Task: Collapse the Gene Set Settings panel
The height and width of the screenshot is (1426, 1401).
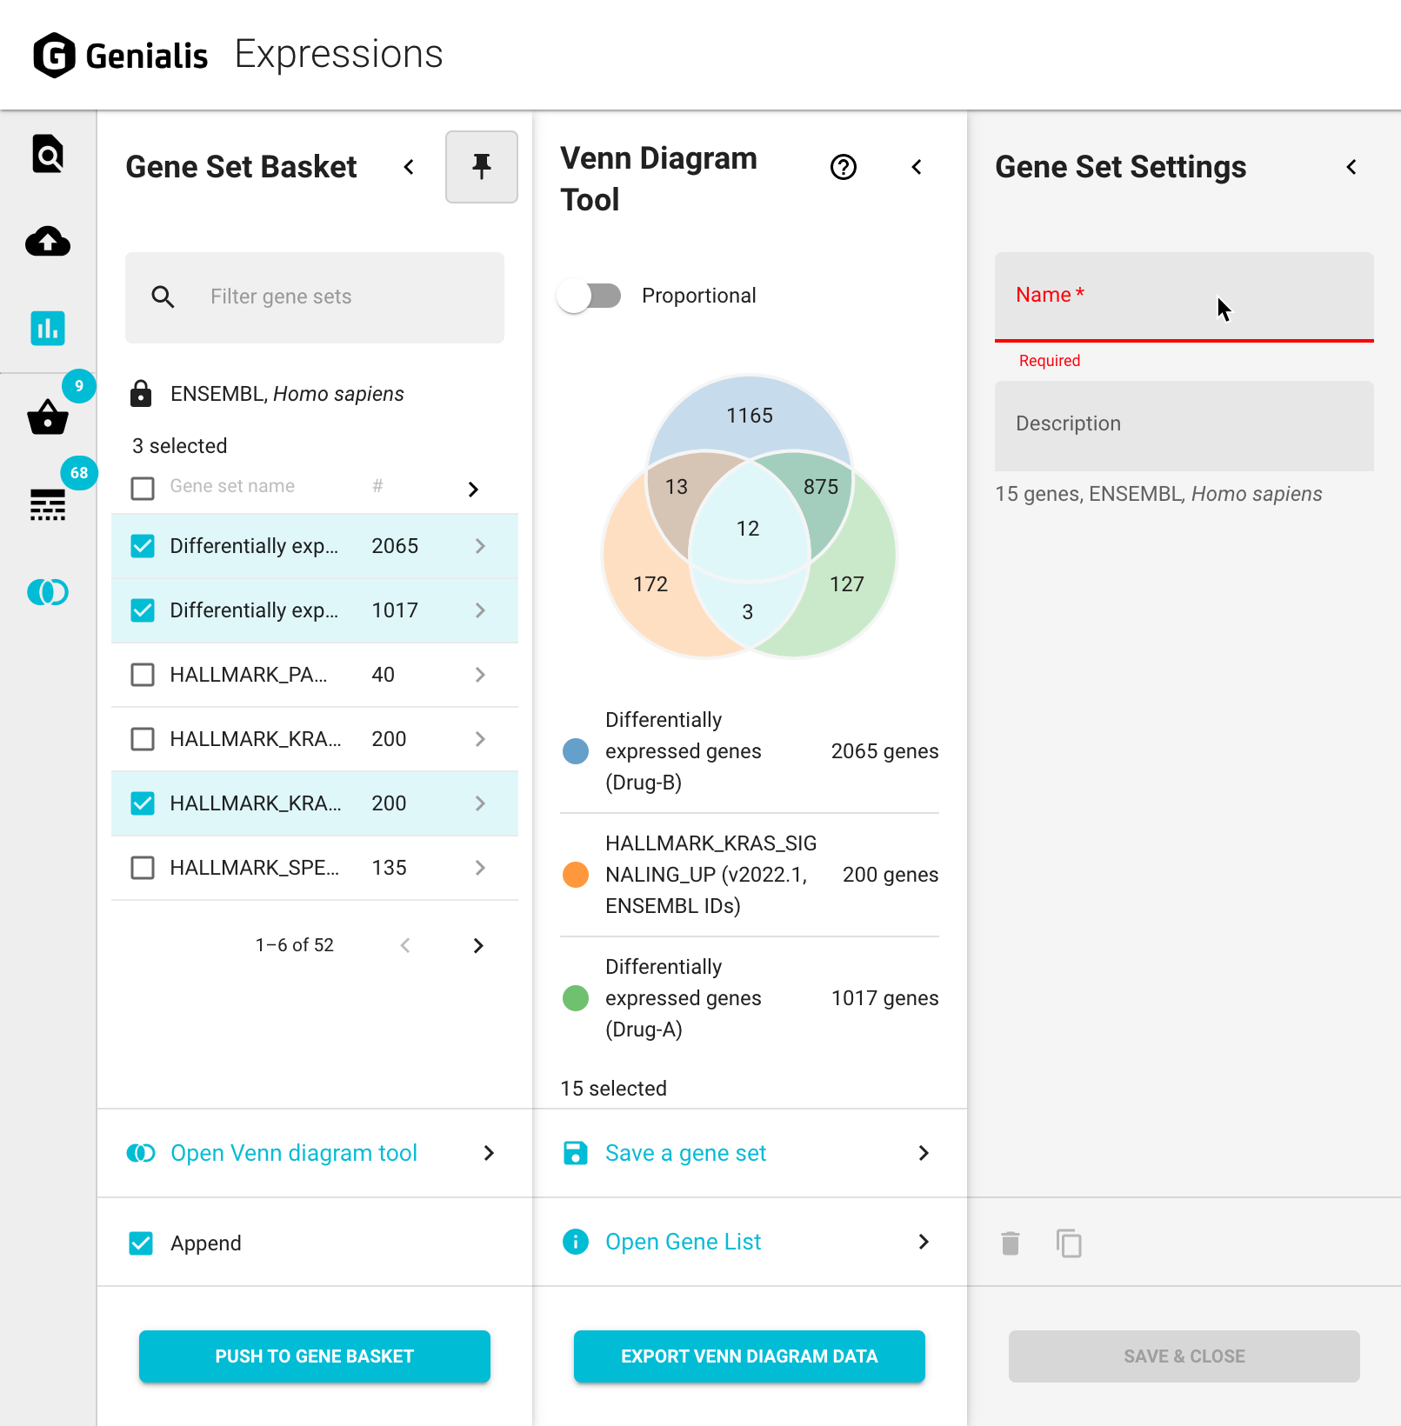Action: (x=1351, y=167)
